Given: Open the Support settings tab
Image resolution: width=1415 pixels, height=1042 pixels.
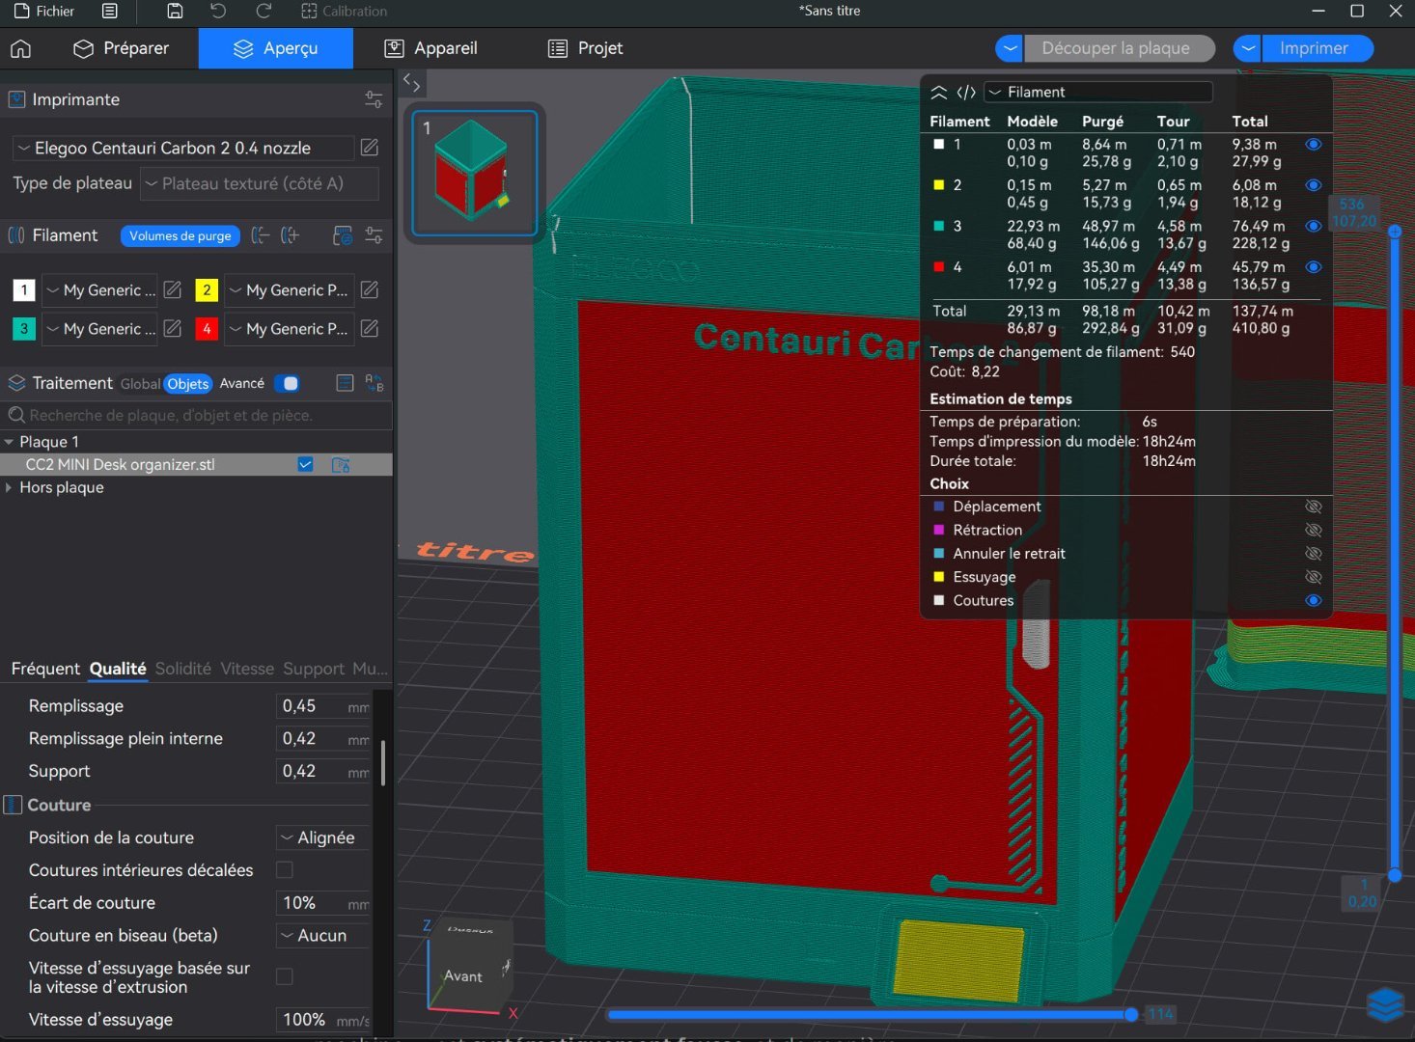Looking at the screenshot, I should pos(314,669).
